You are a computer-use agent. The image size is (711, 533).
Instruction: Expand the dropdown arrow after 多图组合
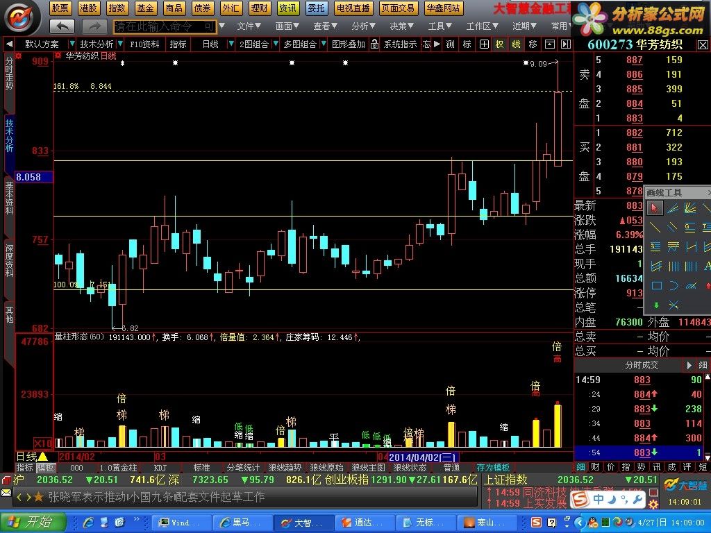click(324, 44)
